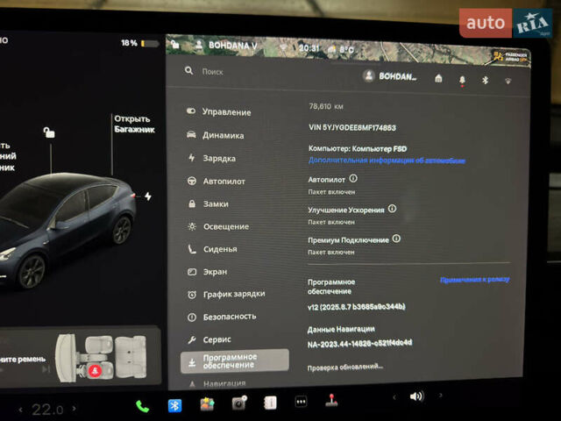Viewport: 561px width, 421px height.
Task: Open the Автопилот settings
Action: pyautogui.click(x=217, y=182)
